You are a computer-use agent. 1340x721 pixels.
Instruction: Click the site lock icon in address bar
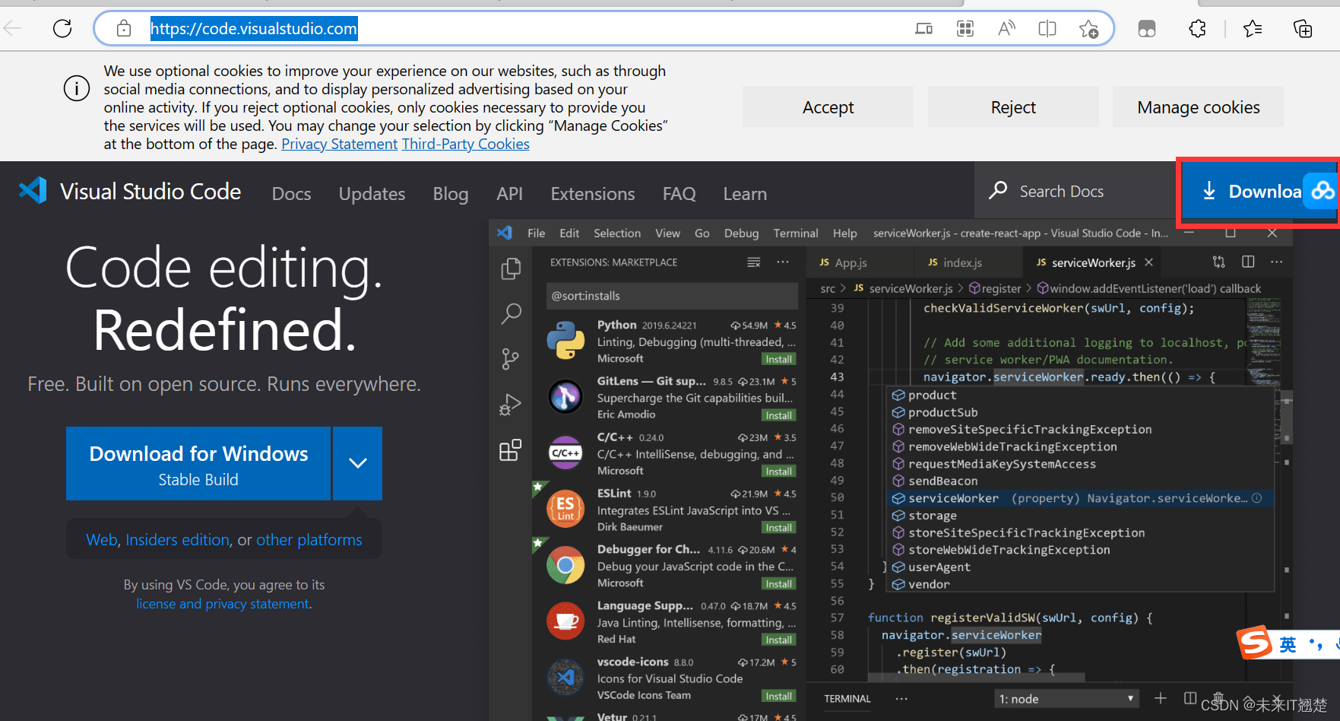click(x=124, y=29)
